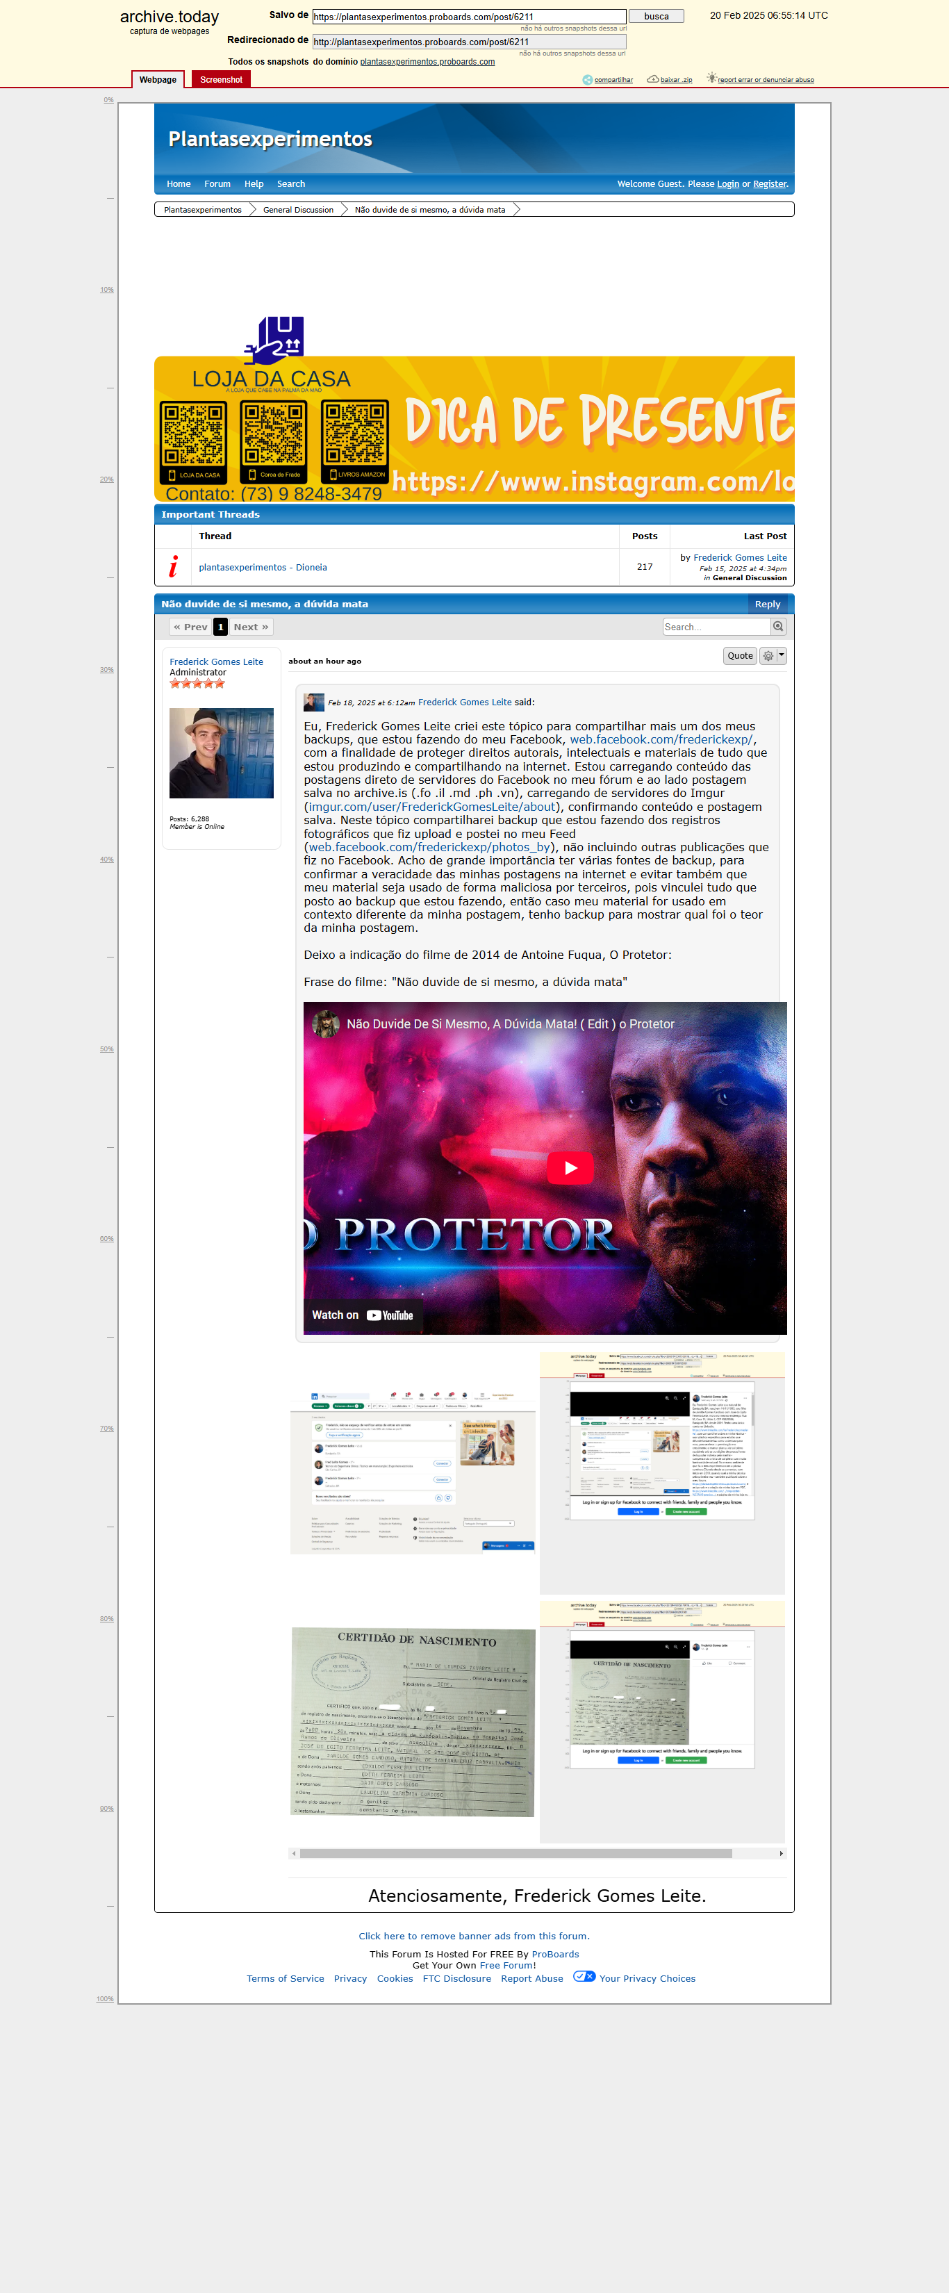
Task: Click the Redirecionado de URL field
Action: (x=469, y=42)
